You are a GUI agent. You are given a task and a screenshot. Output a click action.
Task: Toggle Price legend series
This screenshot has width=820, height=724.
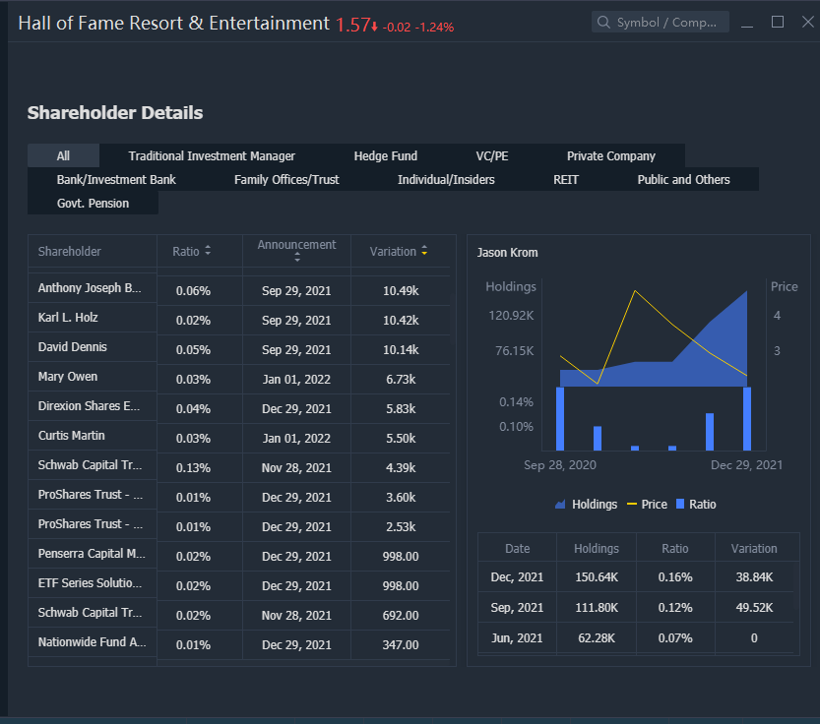click(647, 504)
